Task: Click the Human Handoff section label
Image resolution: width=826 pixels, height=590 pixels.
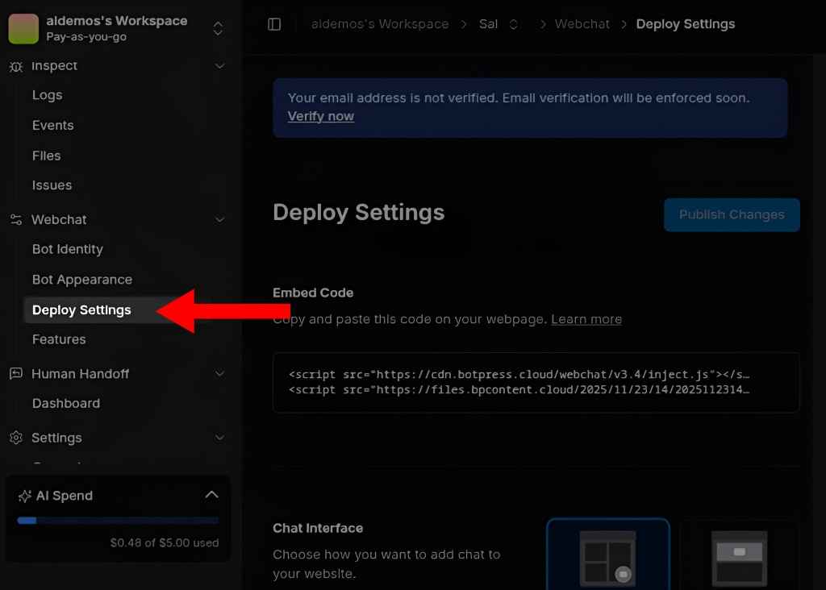Action: (80, 374)
